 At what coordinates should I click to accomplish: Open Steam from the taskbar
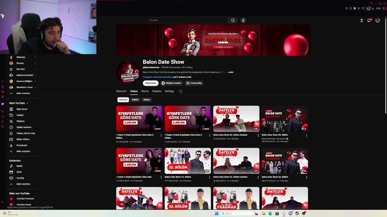(x=297, y=213)
